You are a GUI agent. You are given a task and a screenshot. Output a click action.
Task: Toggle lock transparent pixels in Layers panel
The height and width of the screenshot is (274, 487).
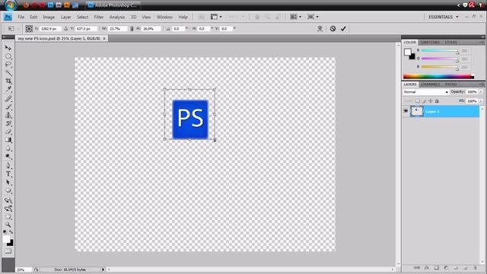pyautogui.click(x=418, y=101)
